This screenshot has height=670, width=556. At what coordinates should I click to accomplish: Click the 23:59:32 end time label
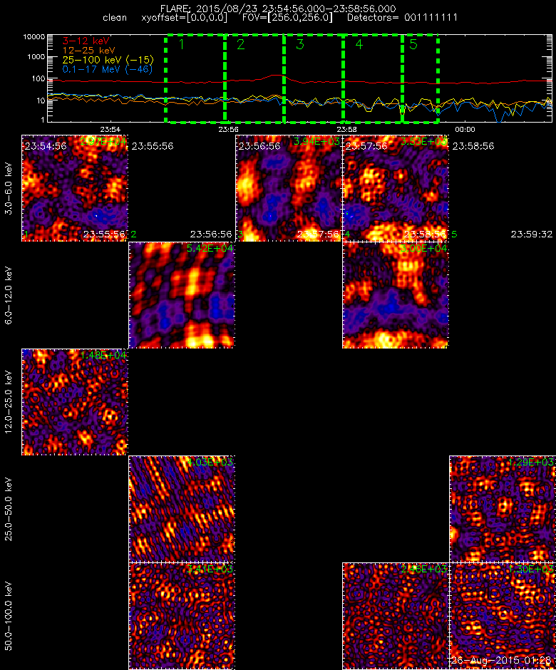(532, 234)
